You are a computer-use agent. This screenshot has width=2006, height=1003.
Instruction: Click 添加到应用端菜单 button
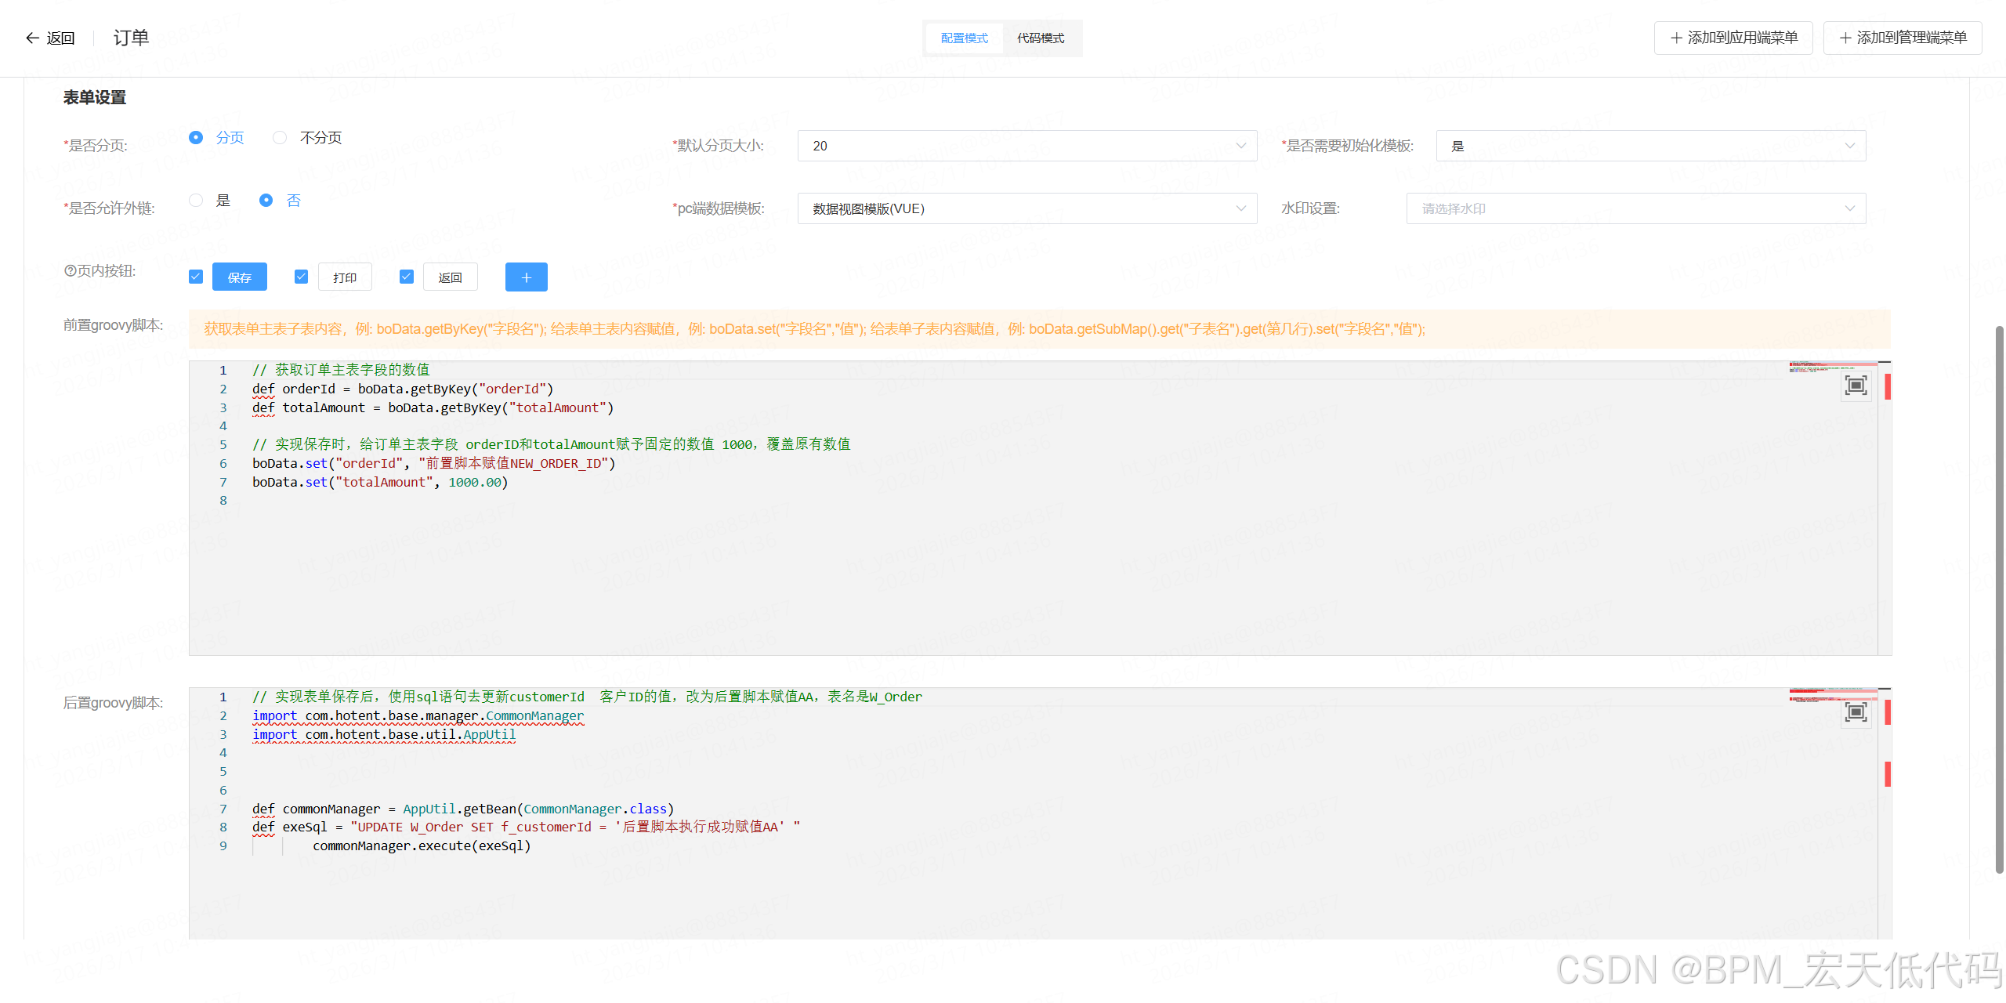1733,38
